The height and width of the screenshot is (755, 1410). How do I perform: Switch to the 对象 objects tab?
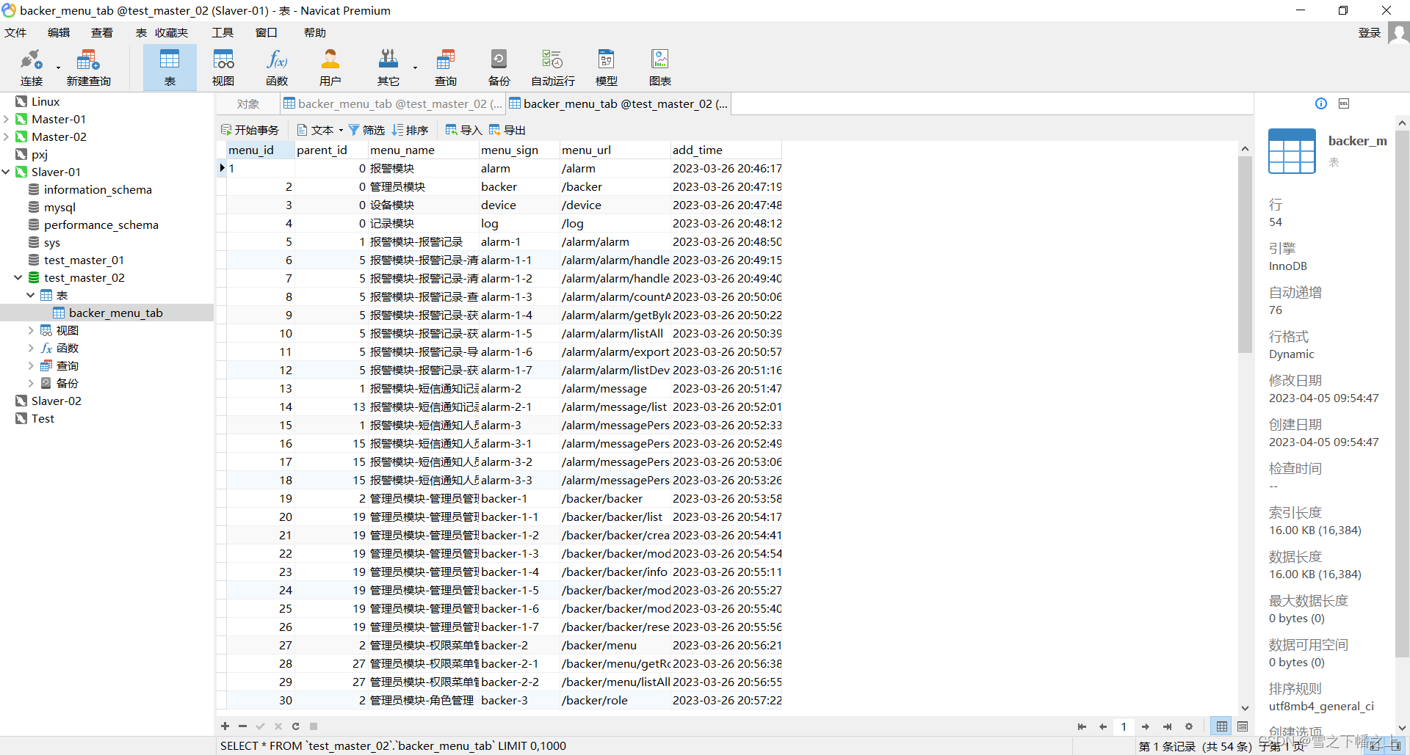tap(248, 104)
